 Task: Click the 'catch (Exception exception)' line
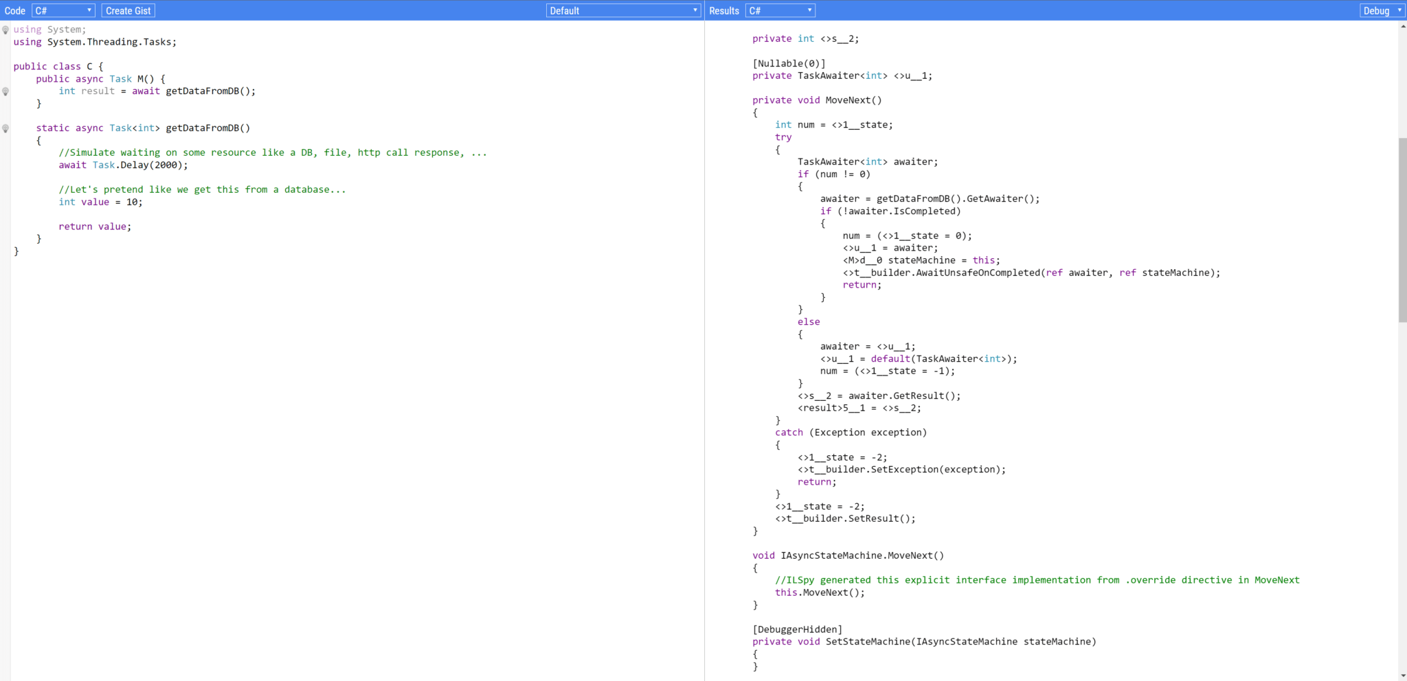tap(851, 432)
